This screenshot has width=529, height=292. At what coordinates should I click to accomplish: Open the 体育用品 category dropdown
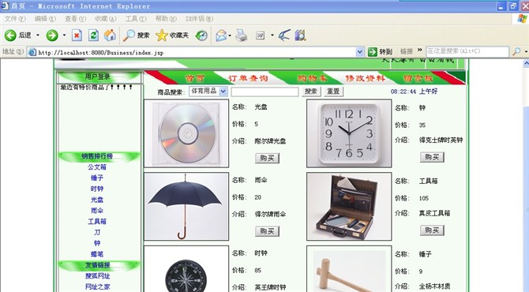(x=223, y=92)
